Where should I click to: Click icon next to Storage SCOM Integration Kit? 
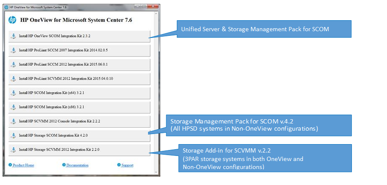click(14, 136)
